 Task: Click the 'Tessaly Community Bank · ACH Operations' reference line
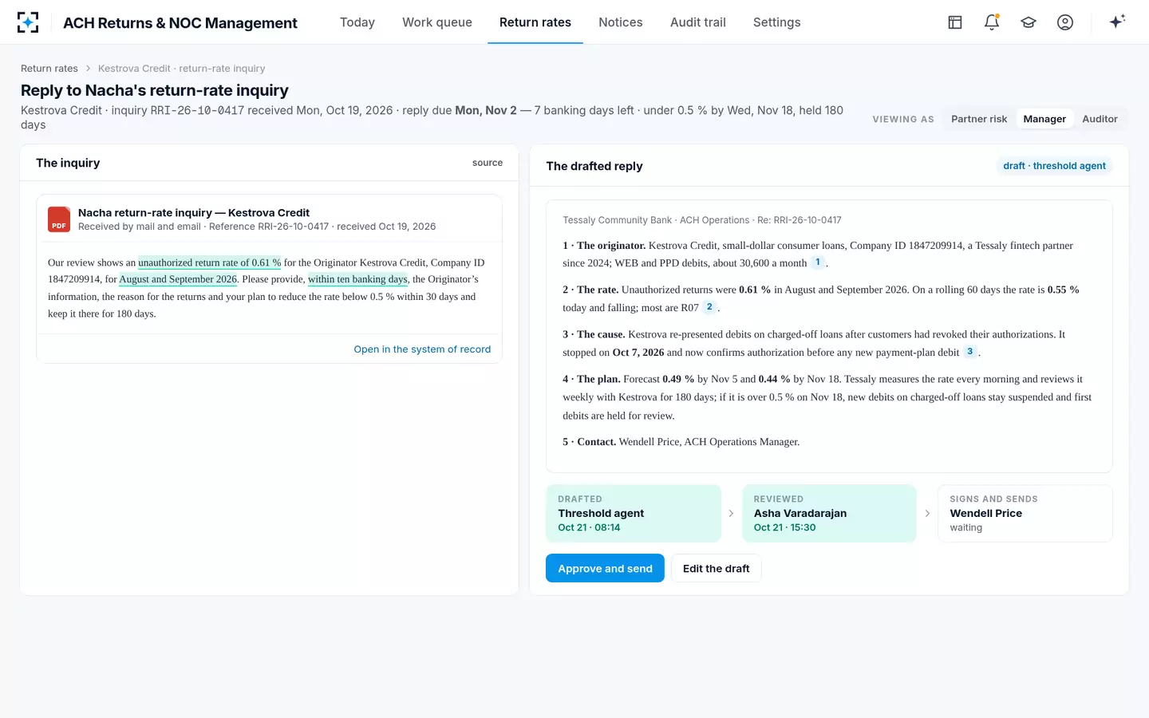(x=702, y=220)
